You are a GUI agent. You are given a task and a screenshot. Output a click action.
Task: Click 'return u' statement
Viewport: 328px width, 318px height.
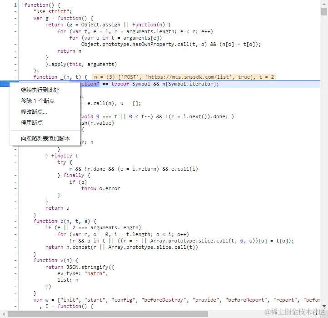pos(57,208)
